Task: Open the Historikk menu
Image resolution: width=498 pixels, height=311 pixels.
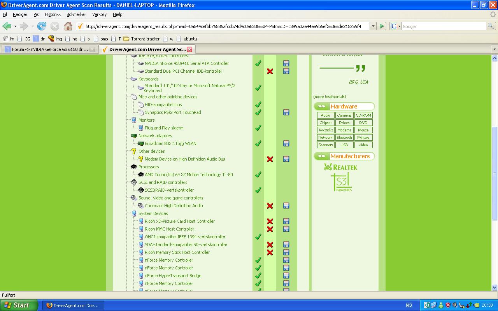Action: point(53,14)
